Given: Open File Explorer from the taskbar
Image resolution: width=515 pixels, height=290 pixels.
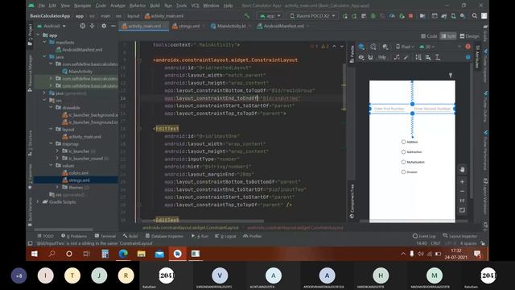Looking at the screenshot, I should (142, 254).
